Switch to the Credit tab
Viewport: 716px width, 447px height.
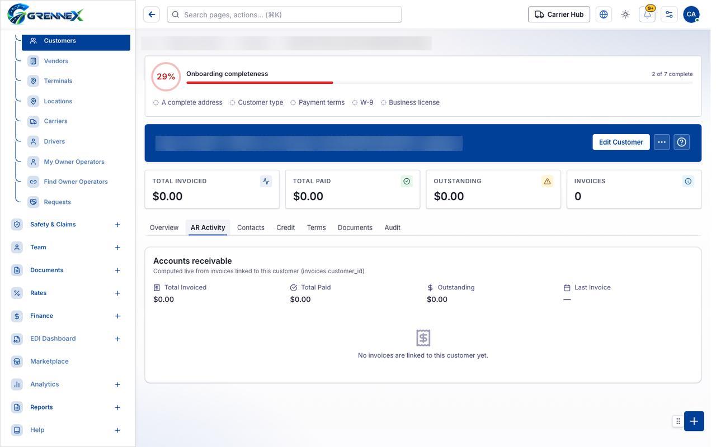coord(285,227)
